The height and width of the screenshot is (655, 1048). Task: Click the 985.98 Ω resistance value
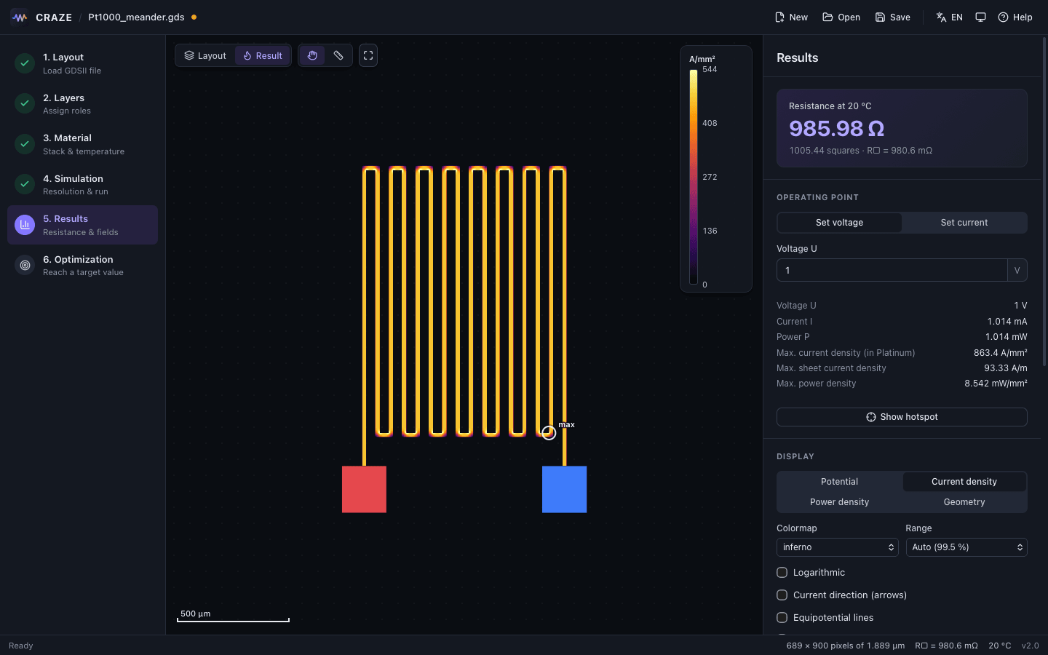click(x=837, y=129)
